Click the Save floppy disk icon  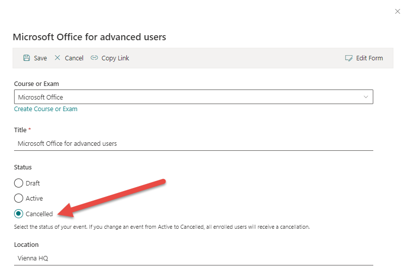click(27, 58)
